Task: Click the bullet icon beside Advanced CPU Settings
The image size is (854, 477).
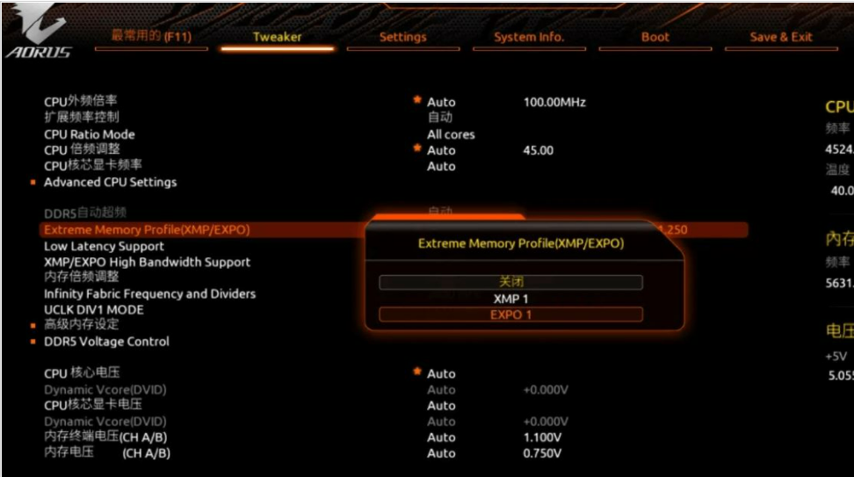Action: coord(33,183)
